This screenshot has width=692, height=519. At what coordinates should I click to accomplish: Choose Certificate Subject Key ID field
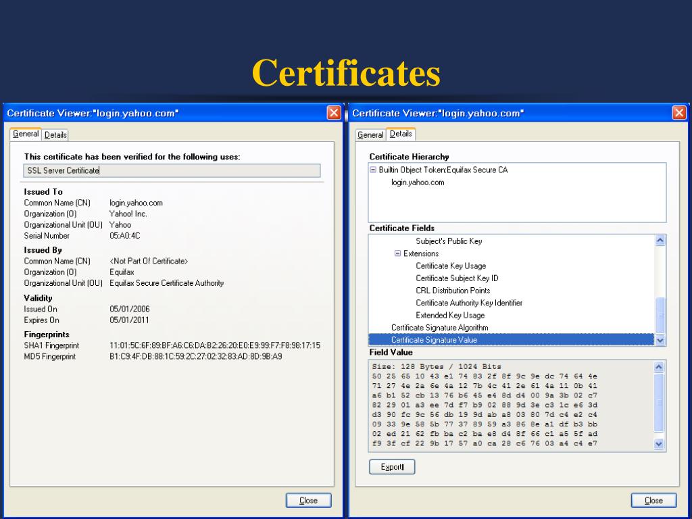457,278
